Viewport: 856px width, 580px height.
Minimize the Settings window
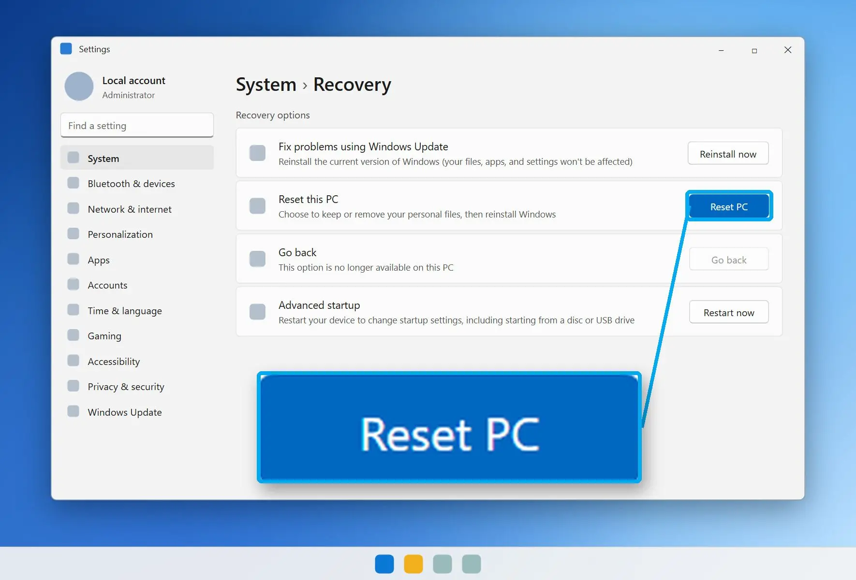pos(721,50)
